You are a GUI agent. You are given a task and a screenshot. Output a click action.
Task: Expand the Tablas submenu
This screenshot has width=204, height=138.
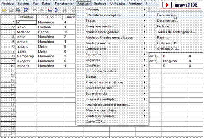[112, 21]
